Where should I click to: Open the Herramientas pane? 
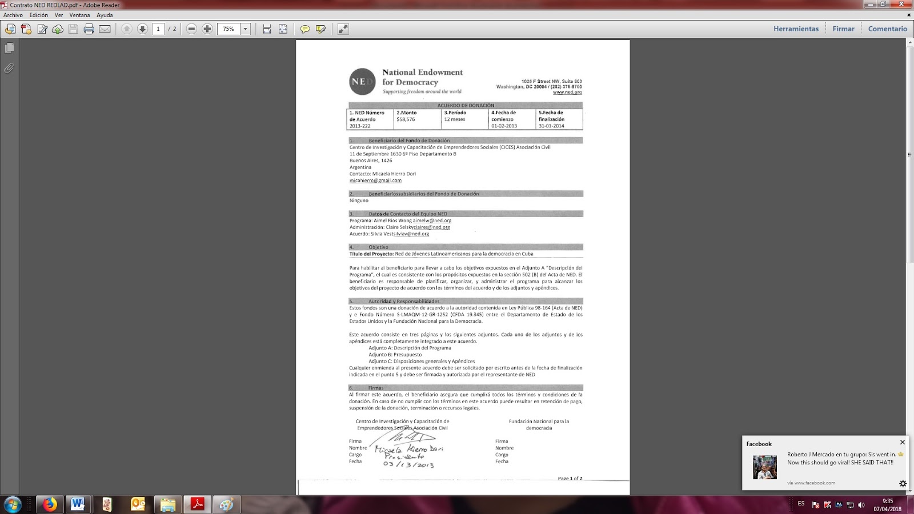(x=796, y=29)
